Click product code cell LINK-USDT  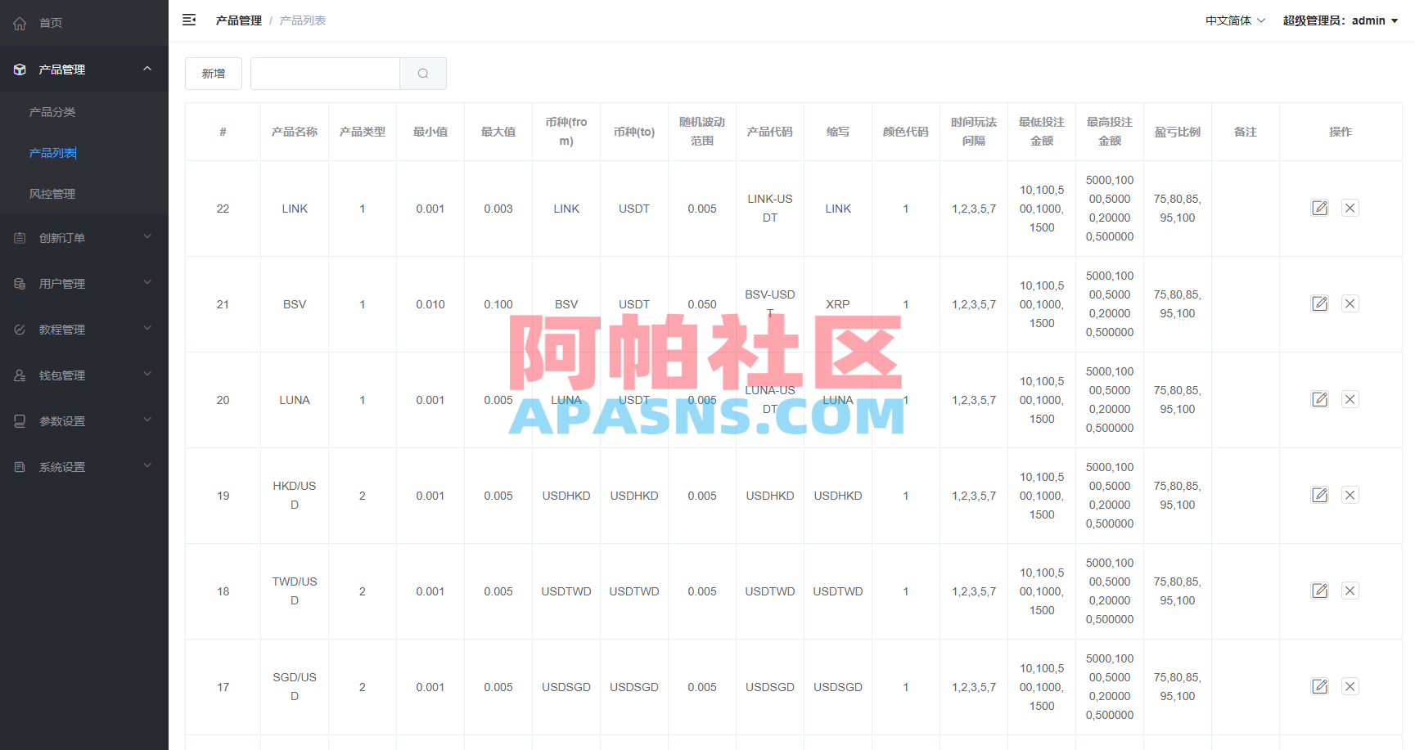[770, 209]
